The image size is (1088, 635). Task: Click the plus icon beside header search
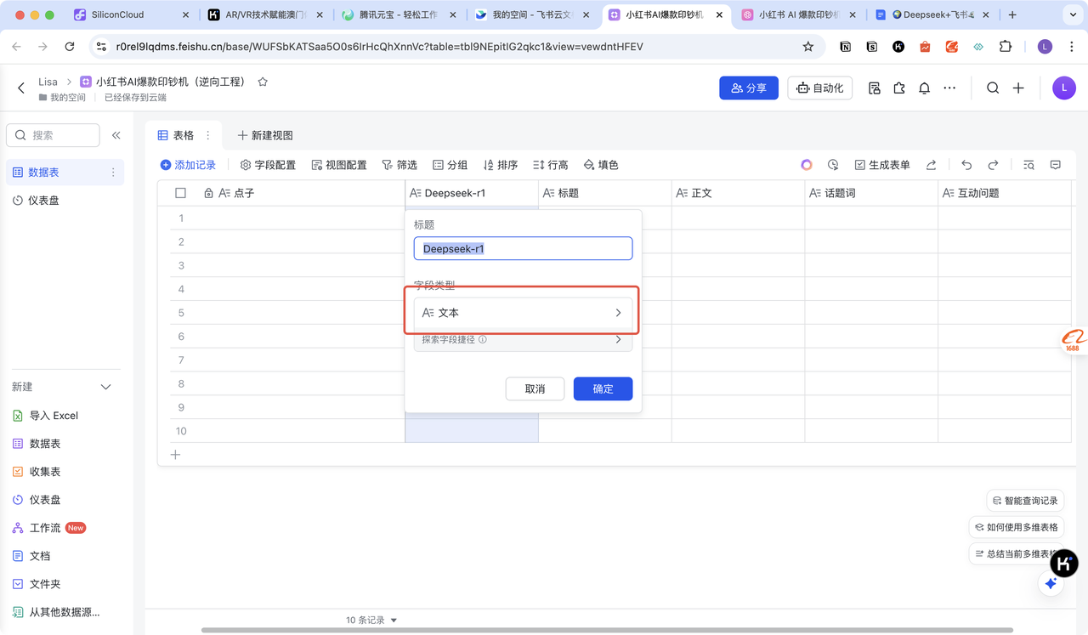click(1018, 88)
